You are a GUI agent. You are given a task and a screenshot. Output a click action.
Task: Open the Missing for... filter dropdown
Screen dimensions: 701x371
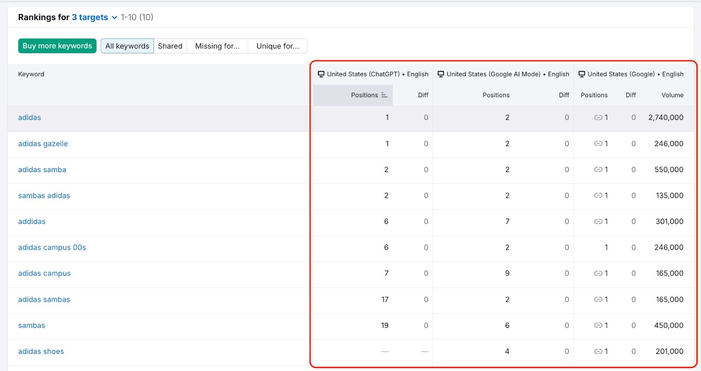[217, 46]
